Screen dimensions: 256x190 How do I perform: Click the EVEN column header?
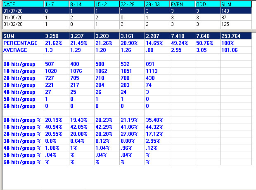(183, 4)
